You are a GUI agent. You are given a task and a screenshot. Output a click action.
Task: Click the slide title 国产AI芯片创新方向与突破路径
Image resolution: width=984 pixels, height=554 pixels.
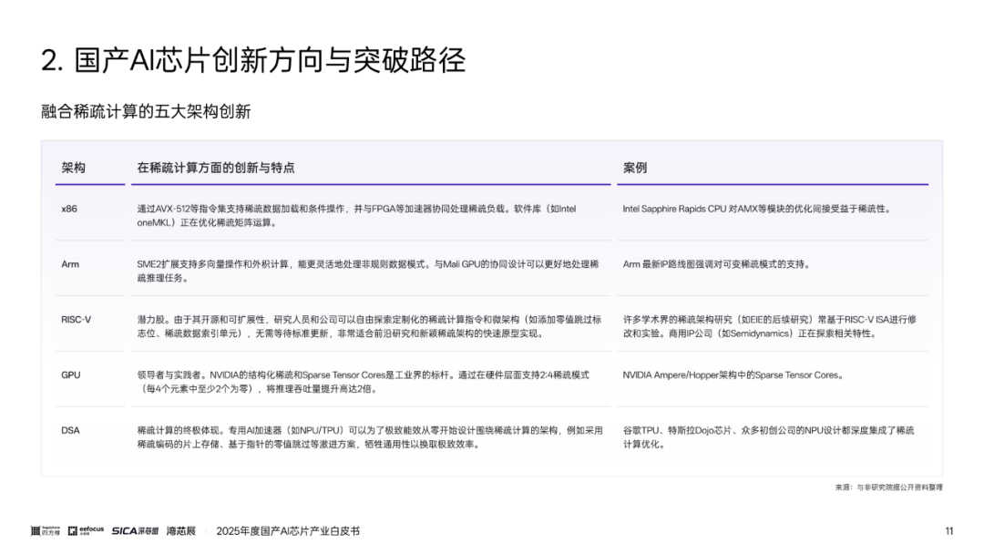(x=270, y=60)
